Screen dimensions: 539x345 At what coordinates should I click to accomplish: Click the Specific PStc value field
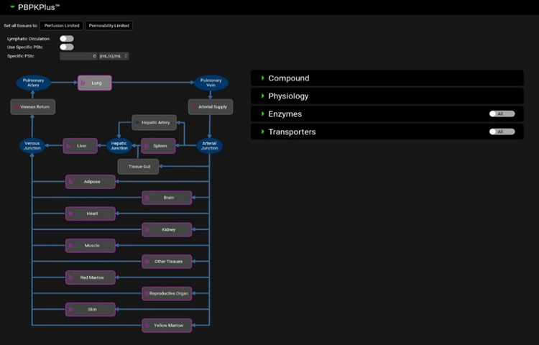78,56
